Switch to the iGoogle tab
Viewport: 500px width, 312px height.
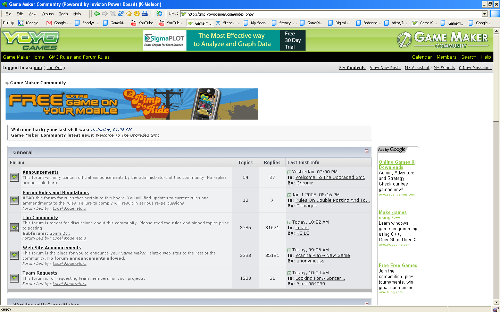pyautogui.click(x=29, y=23)
